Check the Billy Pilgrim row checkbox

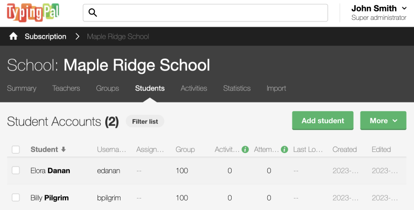coord(16,197)
